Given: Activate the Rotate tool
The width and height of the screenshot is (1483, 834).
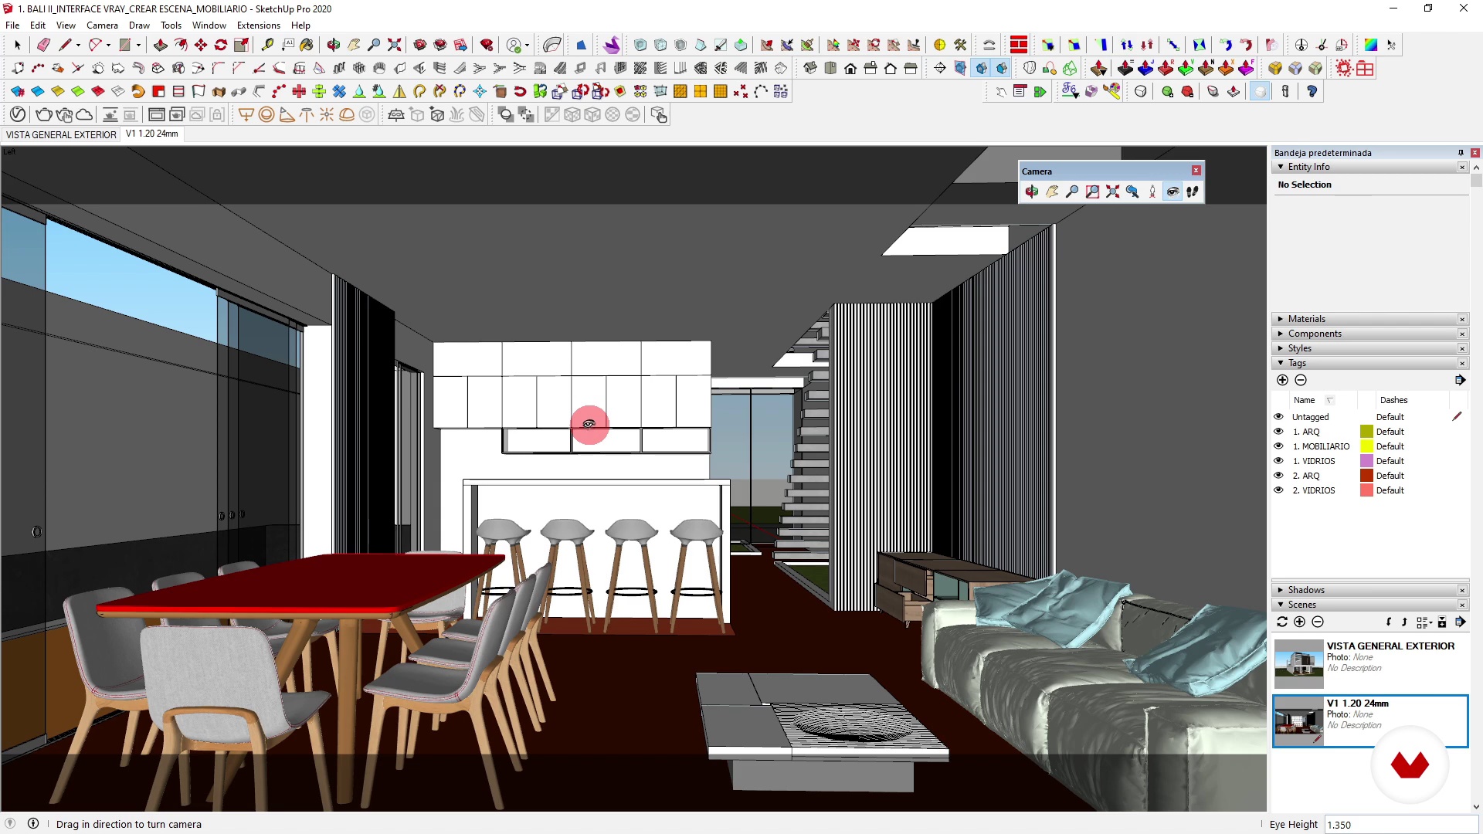Looking at the screenshot, I should (221, 45).
